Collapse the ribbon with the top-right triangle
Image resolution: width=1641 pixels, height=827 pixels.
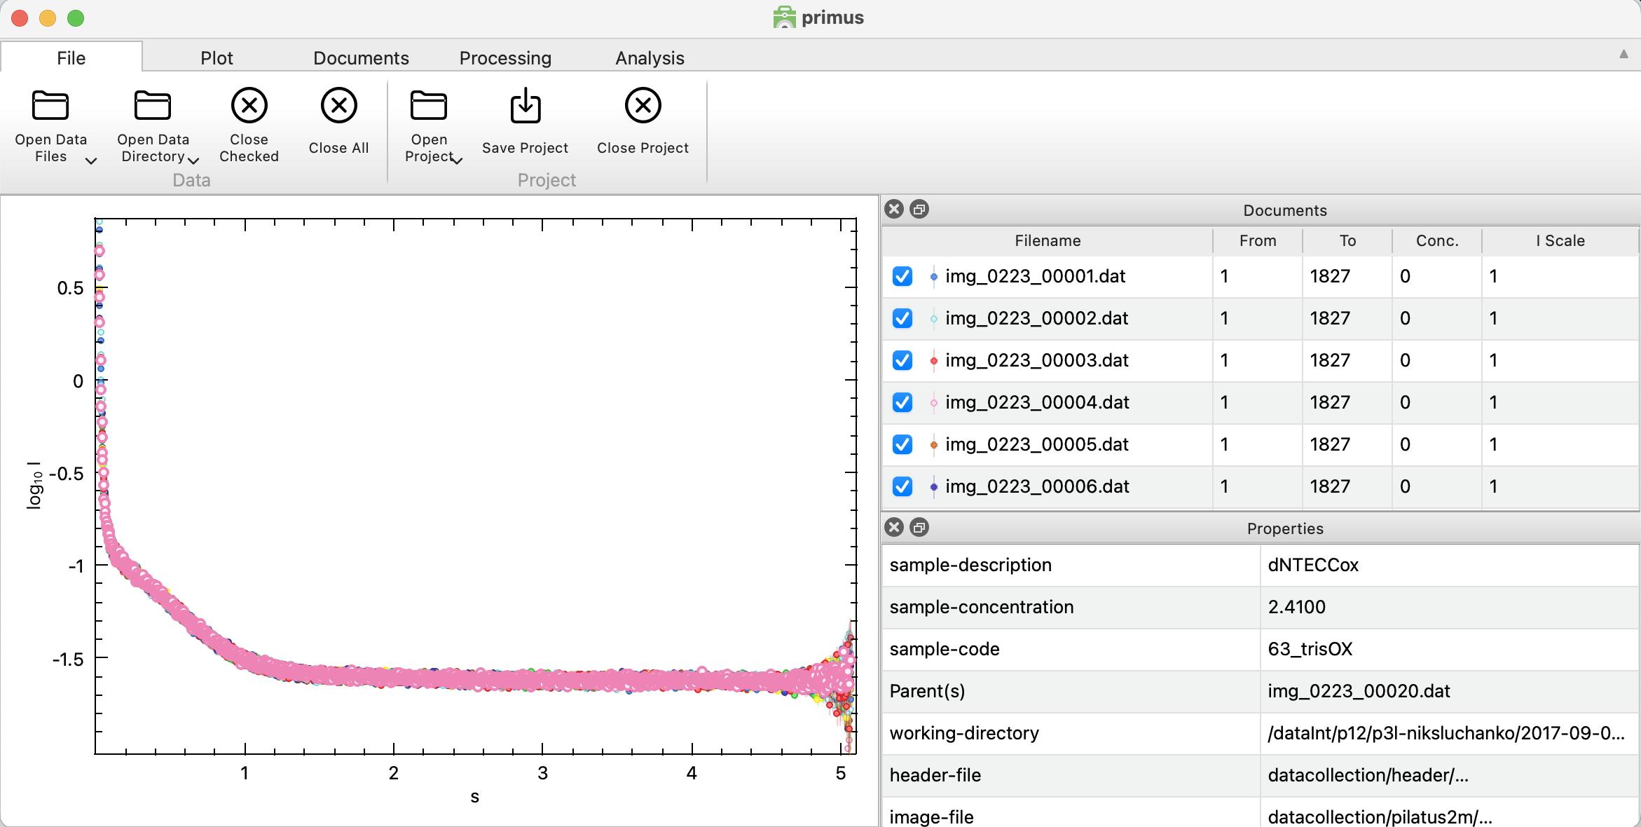click(1623, 54)
